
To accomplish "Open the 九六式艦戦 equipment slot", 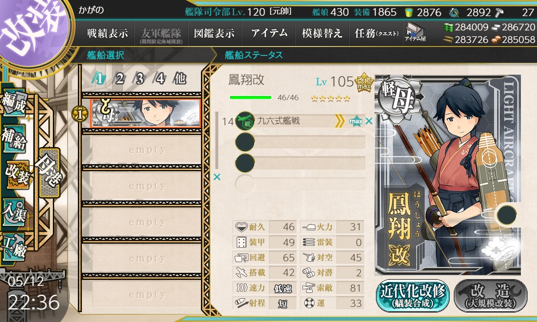I will pos(300,121).
